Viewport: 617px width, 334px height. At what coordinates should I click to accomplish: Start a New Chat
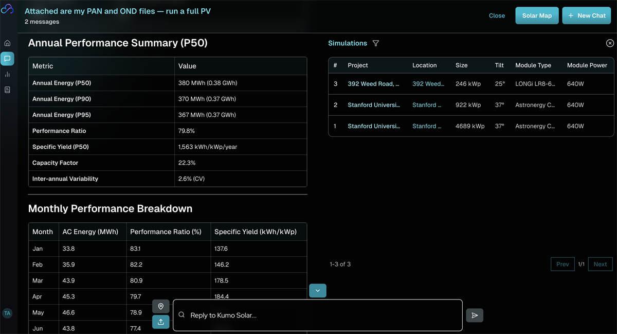tap(586, 15)
